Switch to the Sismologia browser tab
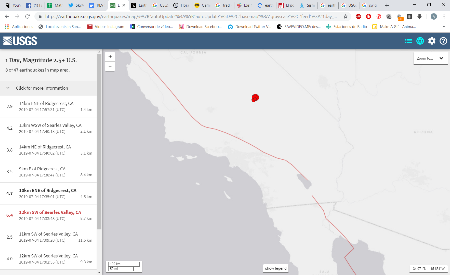The width and height of the screenshot is (450, 275). 307,5
